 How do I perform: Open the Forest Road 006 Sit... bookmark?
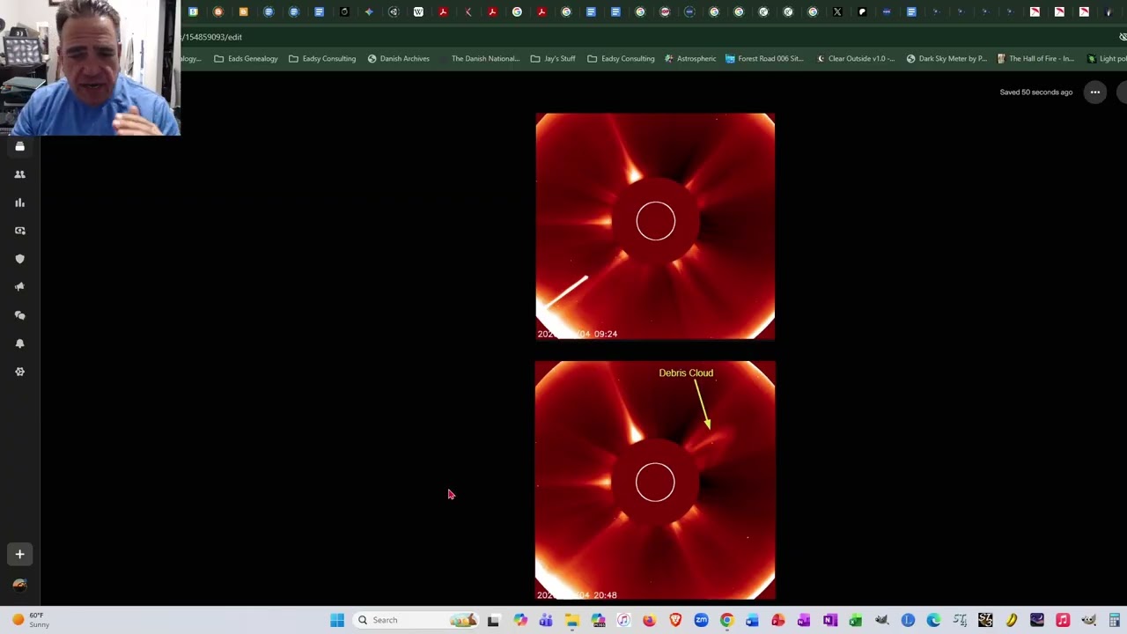coord(764,59)
